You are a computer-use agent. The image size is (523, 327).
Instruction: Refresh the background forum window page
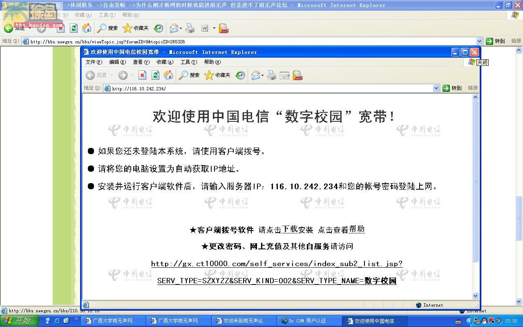74,28
